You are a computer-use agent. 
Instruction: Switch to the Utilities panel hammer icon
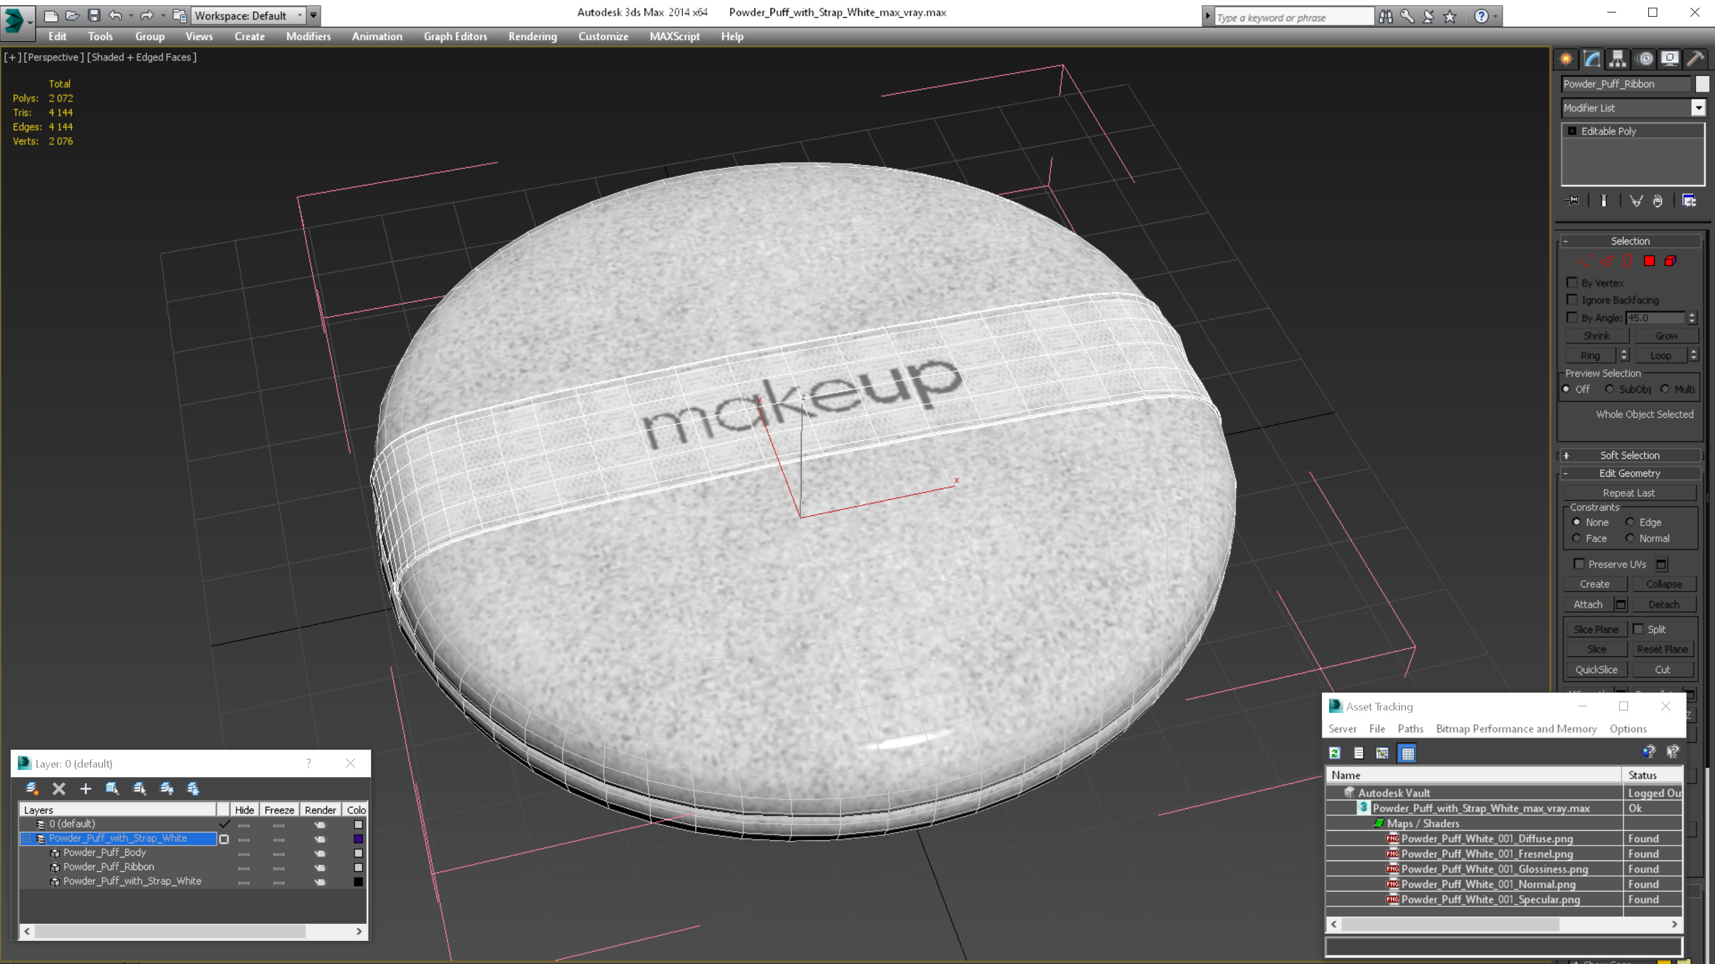(x=1695, y=60)
